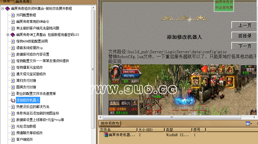Screen dimensions: 258x144
Task: Switch to the 目录 tab
Action: [7, 1]
